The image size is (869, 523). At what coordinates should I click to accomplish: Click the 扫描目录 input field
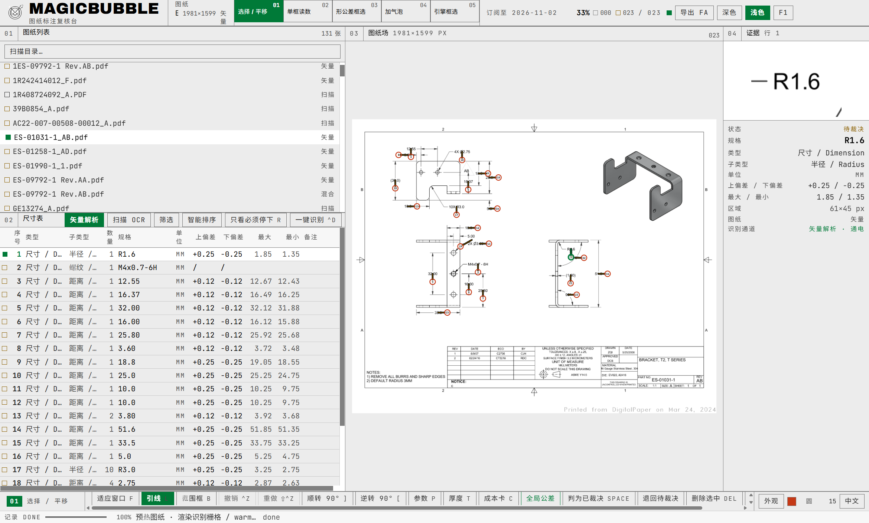[x=172, y=52]
